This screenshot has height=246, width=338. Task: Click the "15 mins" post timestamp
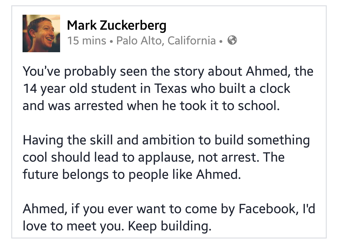point(87,40)
